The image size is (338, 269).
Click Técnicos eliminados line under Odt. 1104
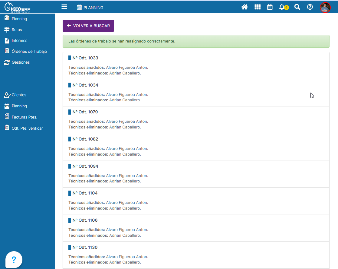105,208
